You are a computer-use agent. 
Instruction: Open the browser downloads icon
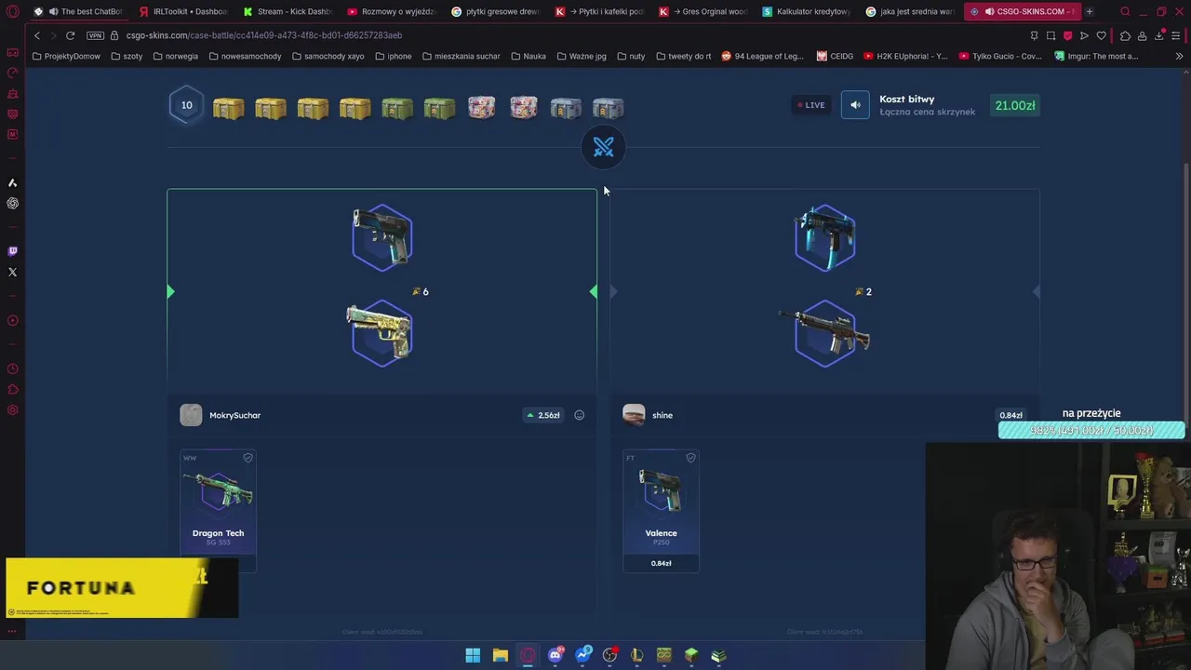pos(1159,35)
